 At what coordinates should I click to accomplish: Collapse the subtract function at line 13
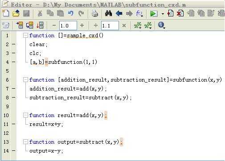pos(25,142)
